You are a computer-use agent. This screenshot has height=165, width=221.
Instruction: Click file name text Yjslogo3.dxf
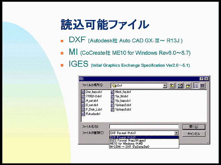[x=123, y=110]
